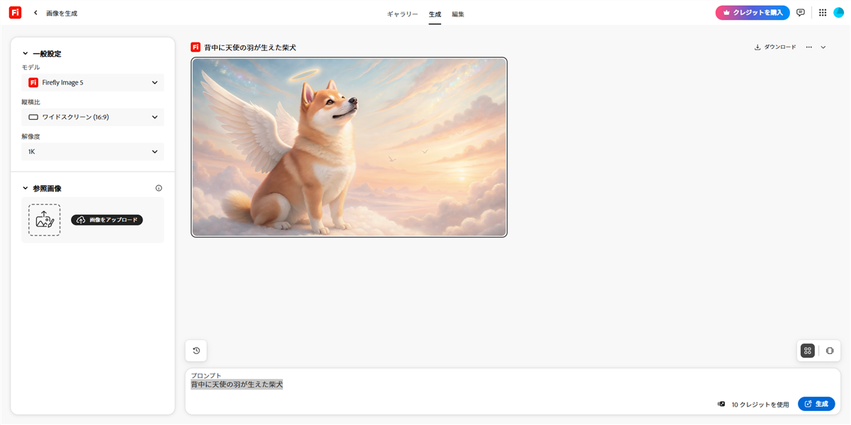The image size is (851, 425).
Task: Open the nine-dot apps grid
Action: point(822,13)
